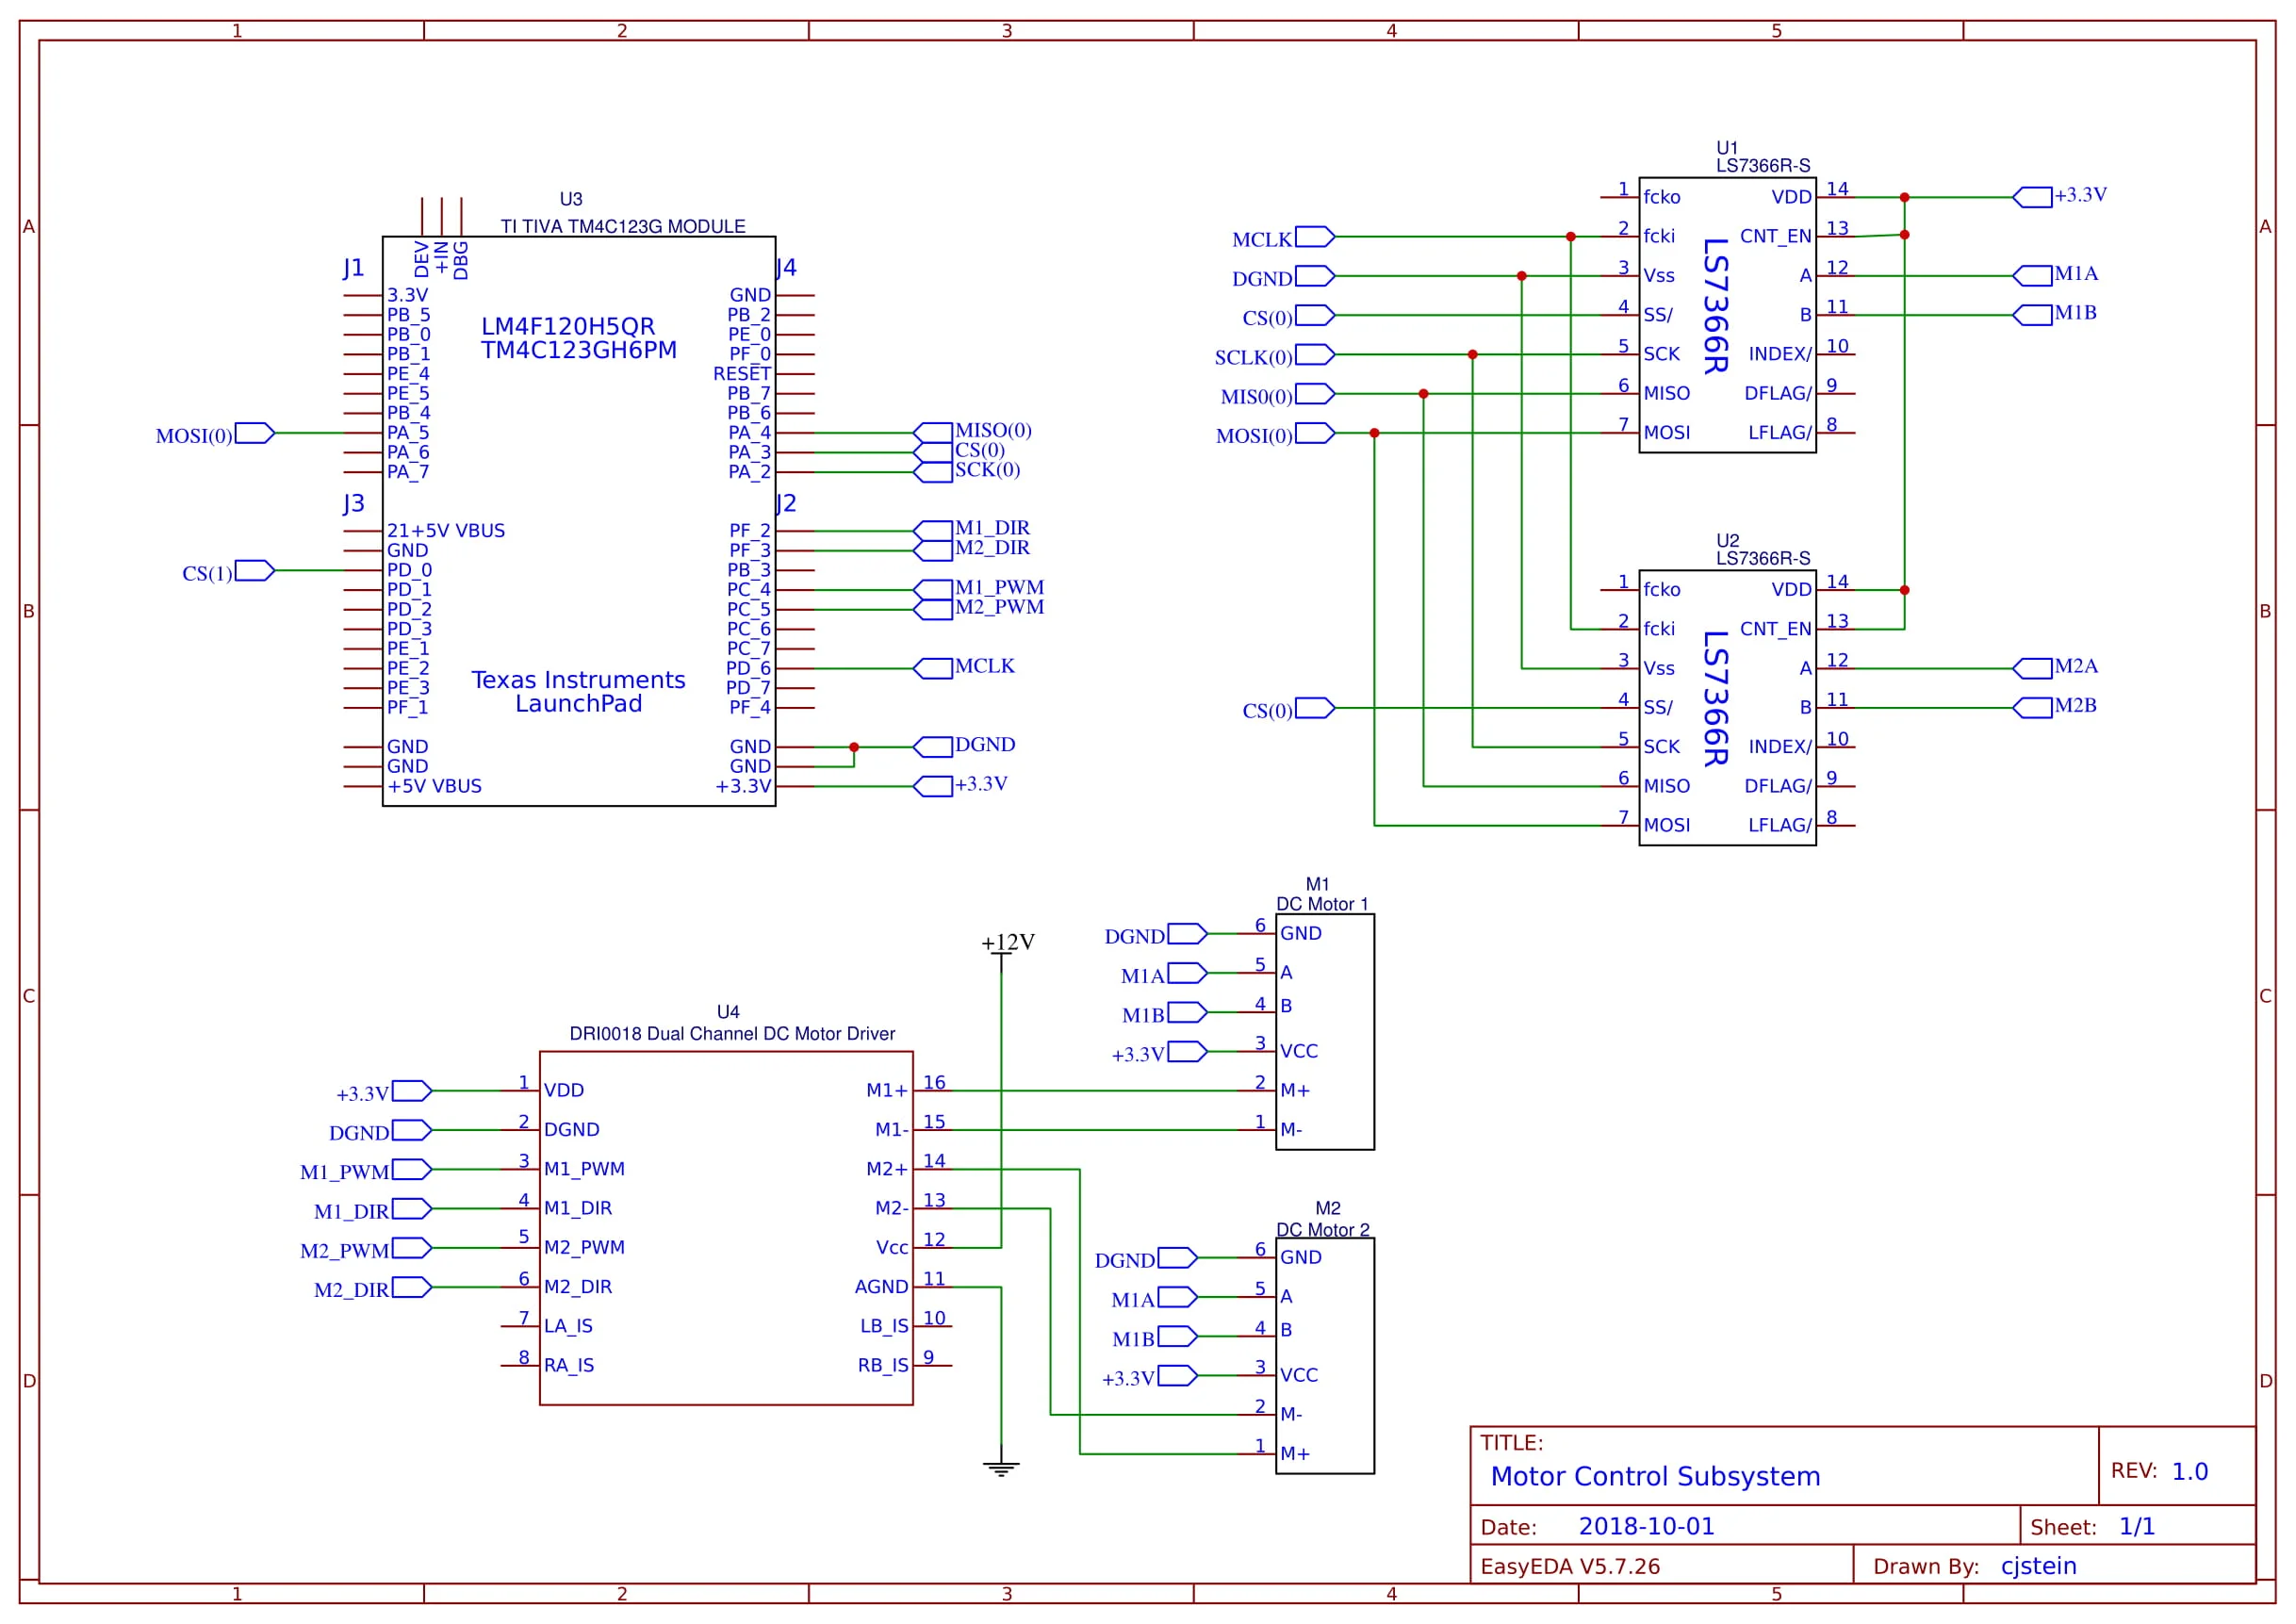Image resolution: width=2296 pixels, height=1624 pixels.
Task: Click the DC Motor 1 label
Action: (1322, 904)
